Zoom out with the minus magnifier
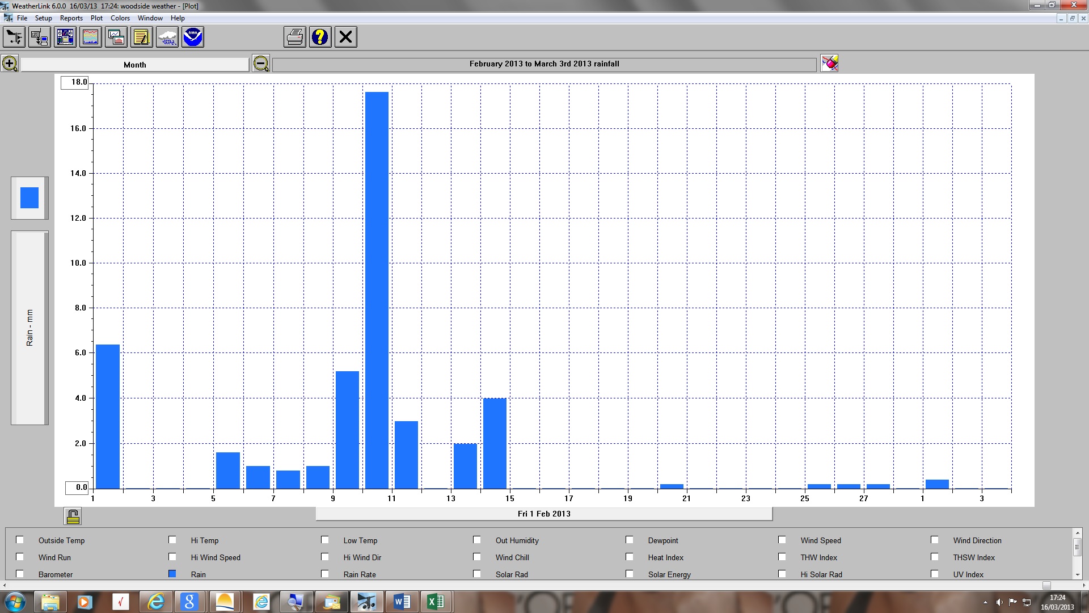1089x613 pixels. (261, 64)
